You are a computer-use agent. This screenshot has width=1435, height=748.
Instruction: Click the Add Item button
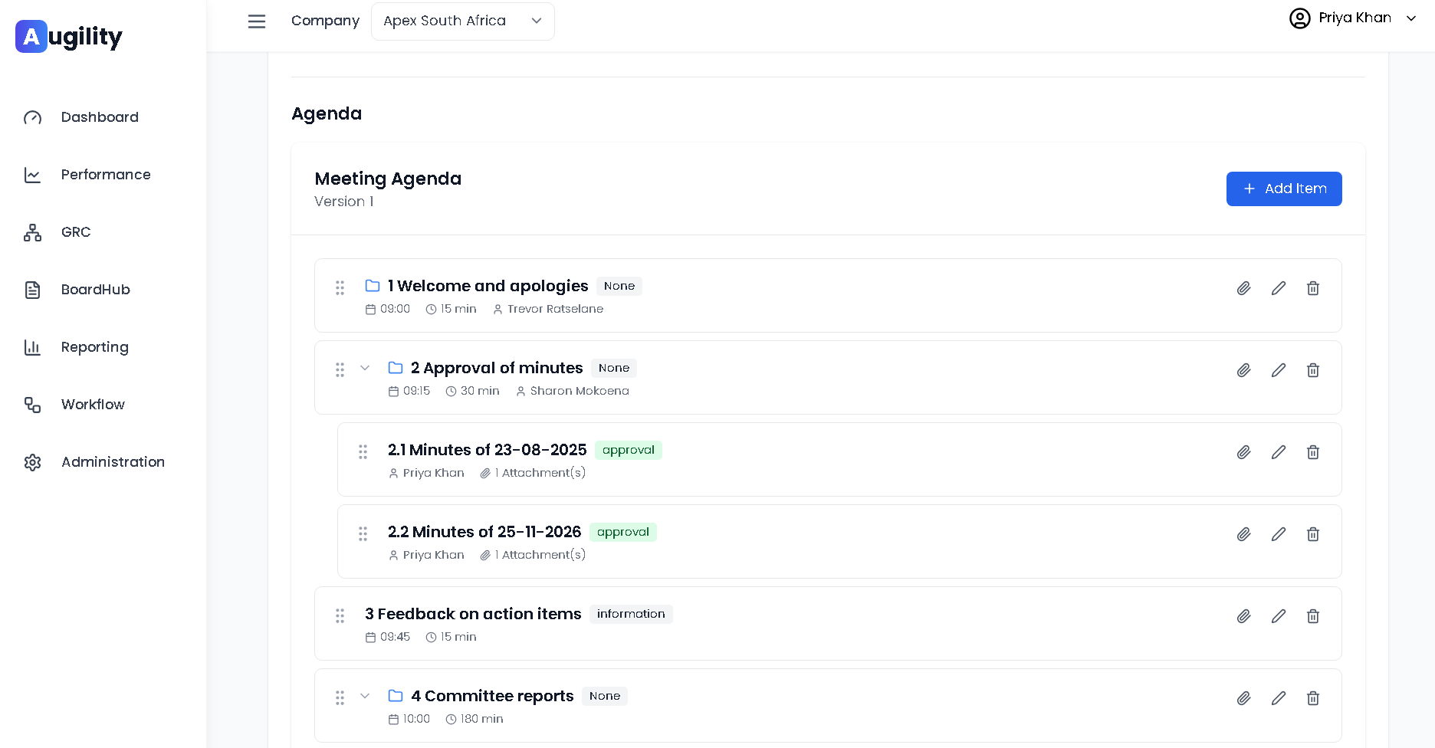pos(1284,189)
